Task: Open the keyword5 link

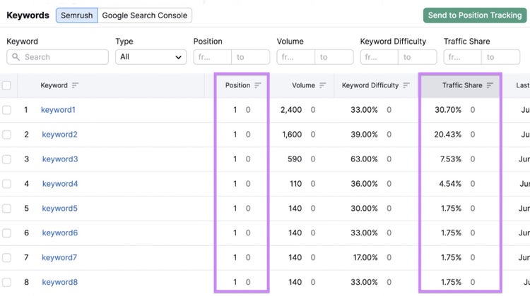Action: click(x=59, y=209)
